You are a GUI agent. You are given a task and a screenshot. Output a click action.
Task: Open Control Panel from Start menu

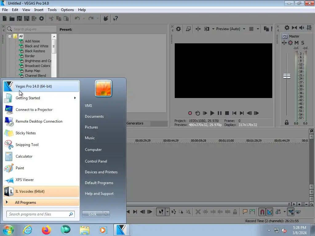(96, 161)
